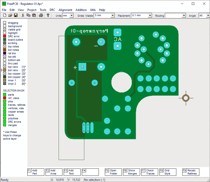
Task: Expand the Grids Visible 5 mm dropdown
Action: coord(113,15)
